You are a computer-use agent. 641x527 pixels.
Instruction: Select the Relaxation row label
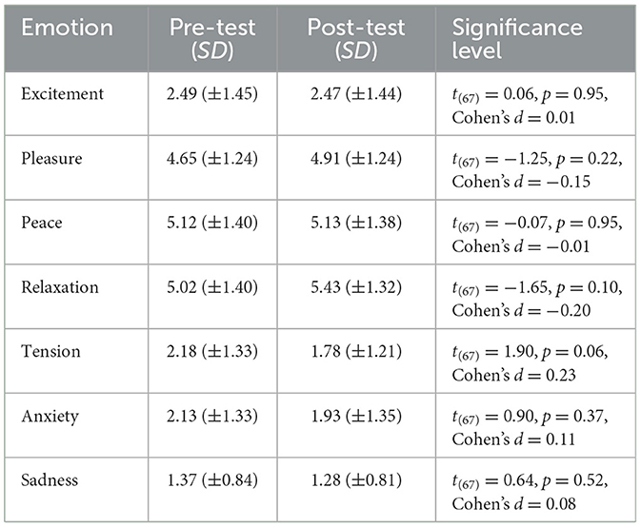tap(60, 287)
